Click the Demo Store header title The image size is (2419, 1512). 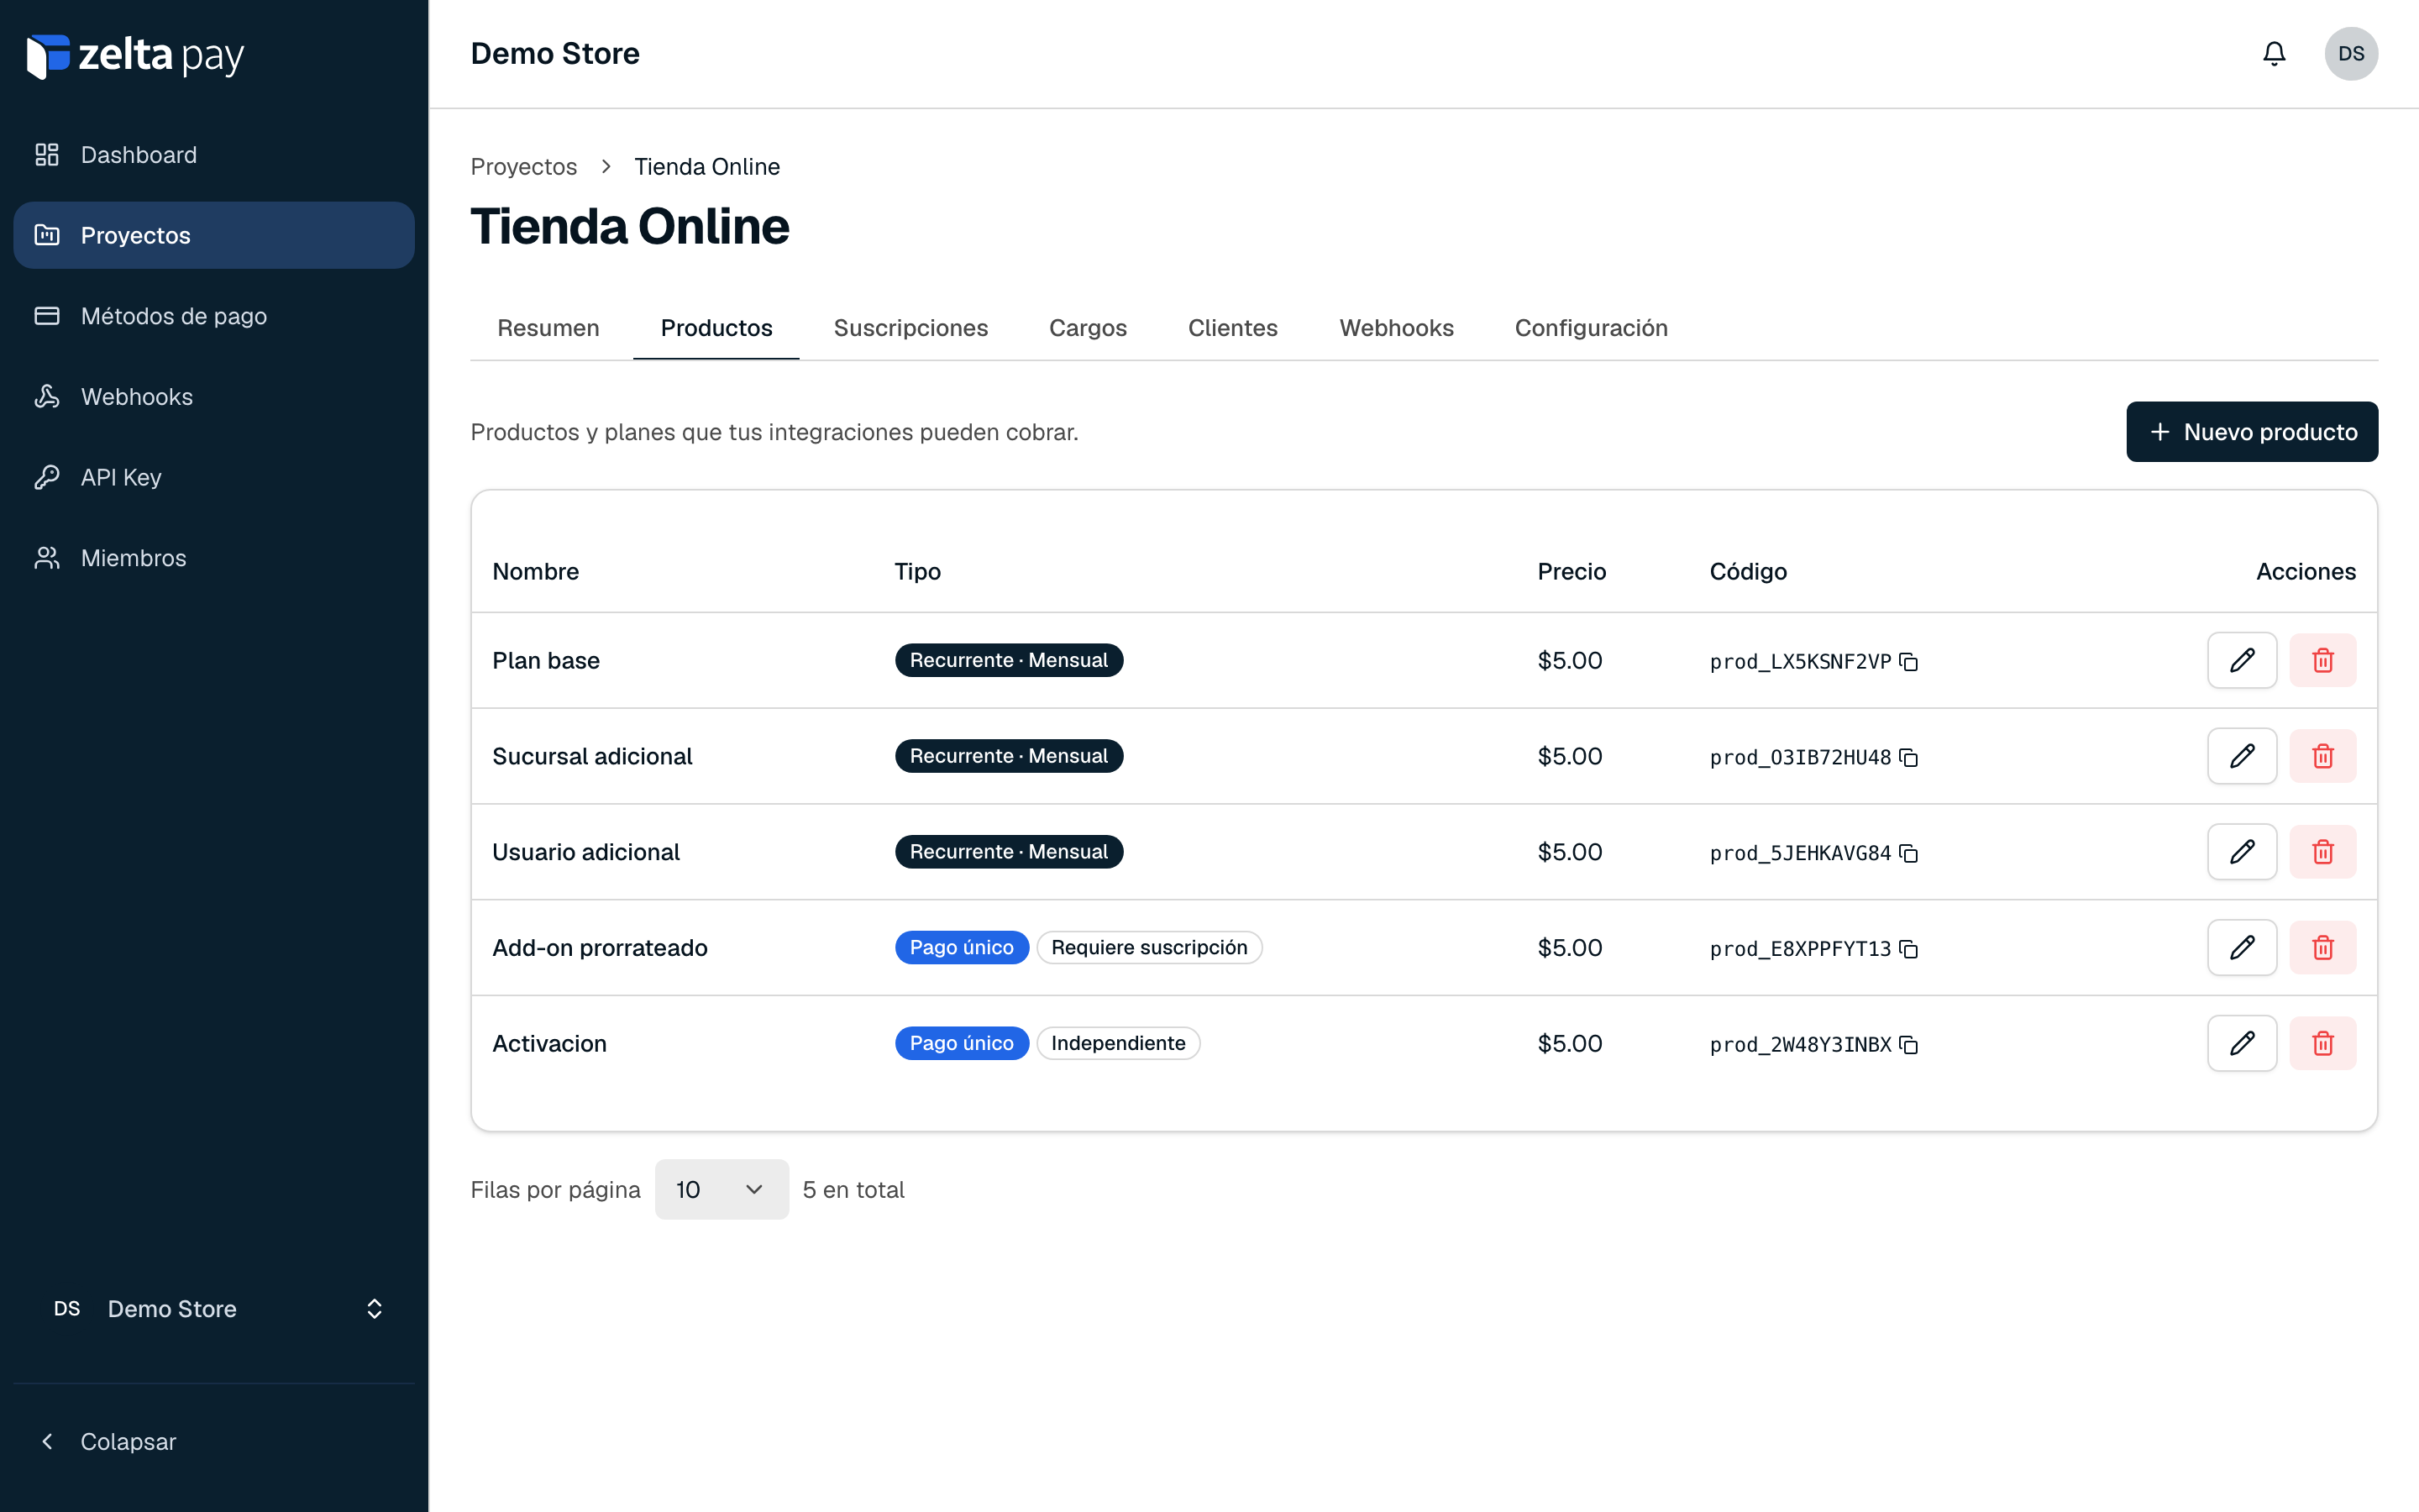554,54
